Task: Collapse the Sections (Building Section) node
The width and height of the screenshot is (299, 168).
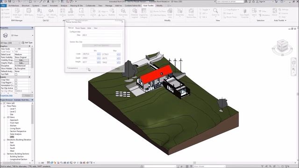Action: pyautogui.click(x=4, y=154)
